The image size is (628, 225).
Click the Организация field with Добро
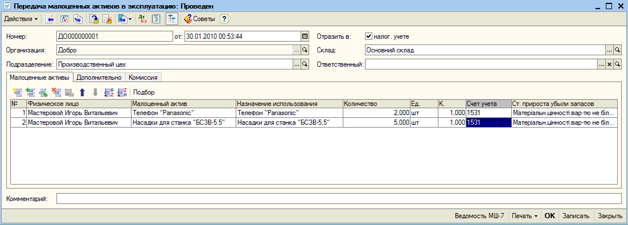pyautogui.click(x=175, y=50)
